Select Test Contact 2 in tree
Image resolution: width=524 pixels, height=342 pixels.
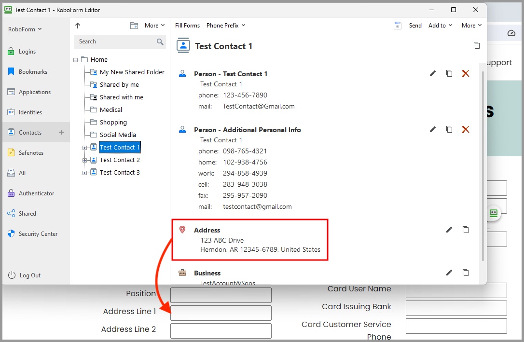click(x=120, y=160)
